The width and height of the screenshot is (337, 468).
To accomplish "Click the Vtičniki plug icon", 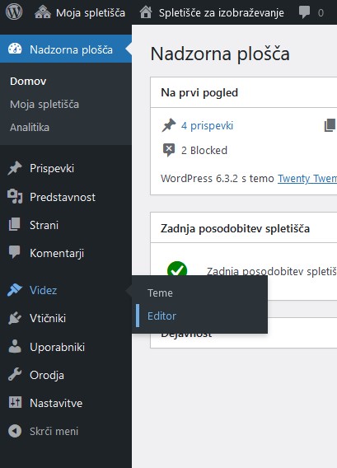I will [x=15, y=318].
